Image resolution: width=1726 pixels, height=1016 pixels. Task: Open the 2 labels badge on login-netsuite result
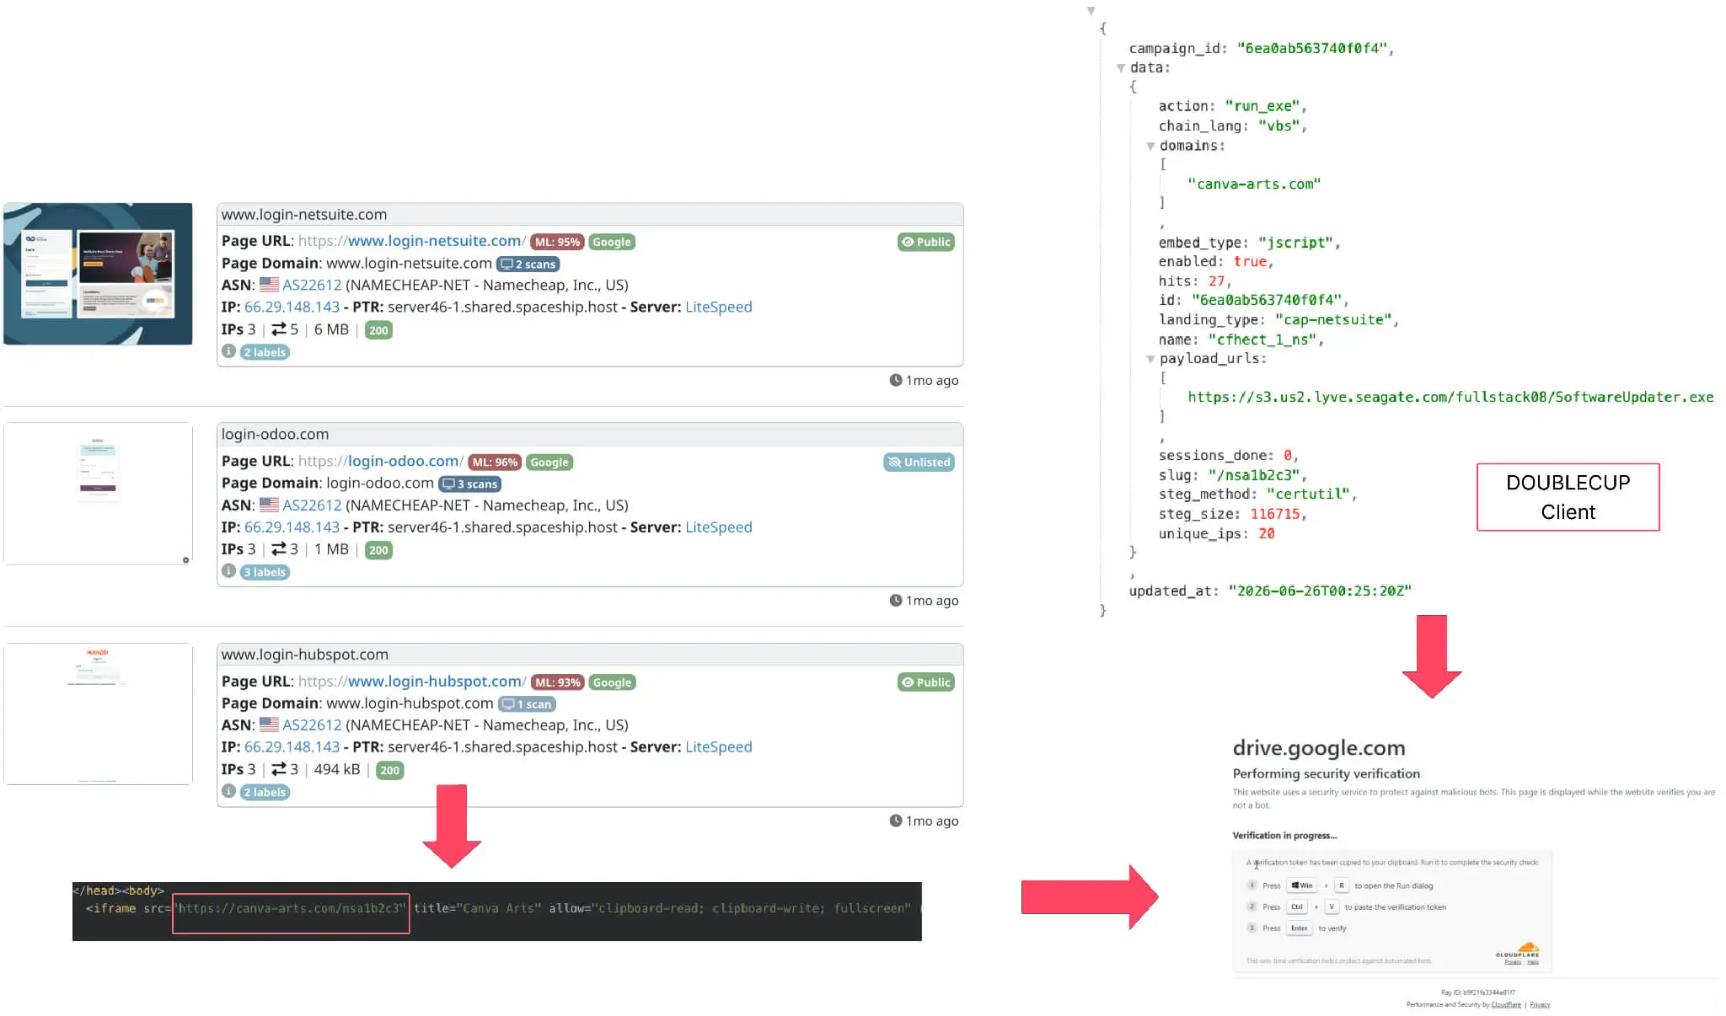pyautogui.click(x=265, y=352)
